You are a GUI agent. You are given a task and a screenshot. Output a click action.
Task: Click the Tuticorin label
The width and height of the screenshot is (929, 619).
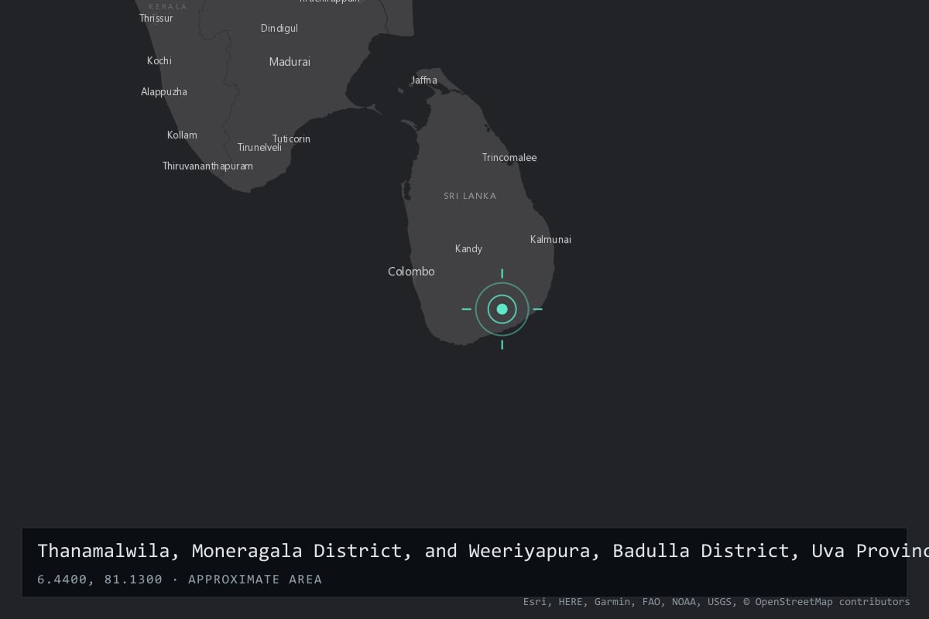coord(291,139)
